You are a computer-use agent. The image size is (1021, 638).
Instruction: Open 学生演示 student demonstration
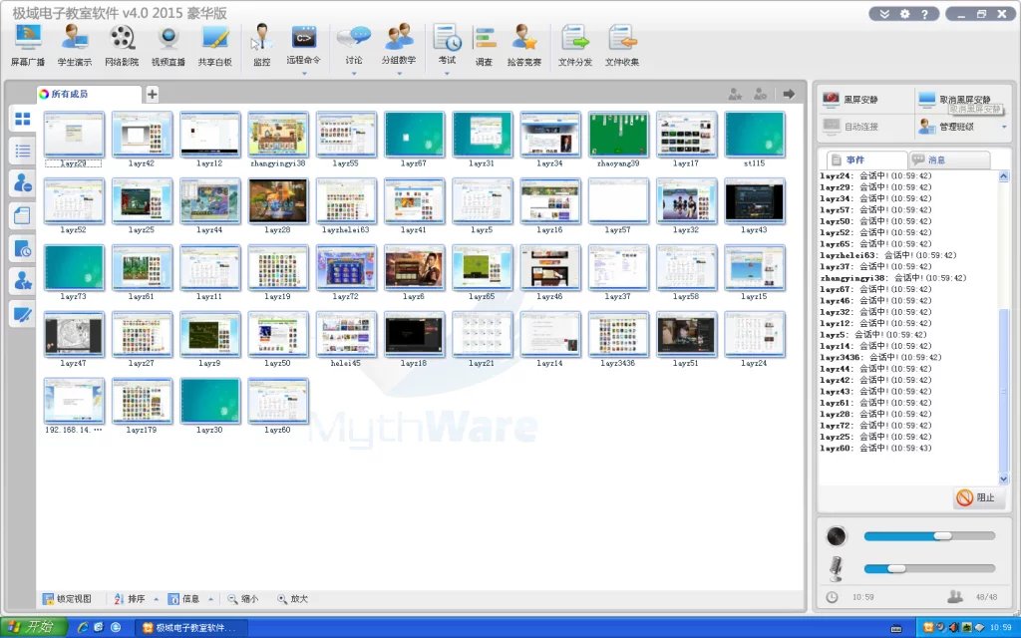(74, 45)
